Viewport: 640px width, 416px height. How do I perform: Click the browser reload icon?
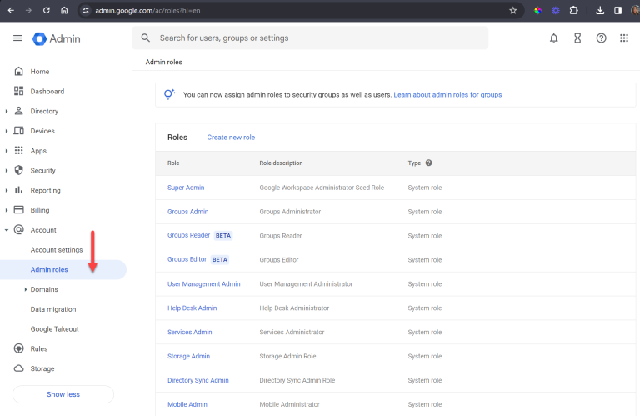(46, 11)
